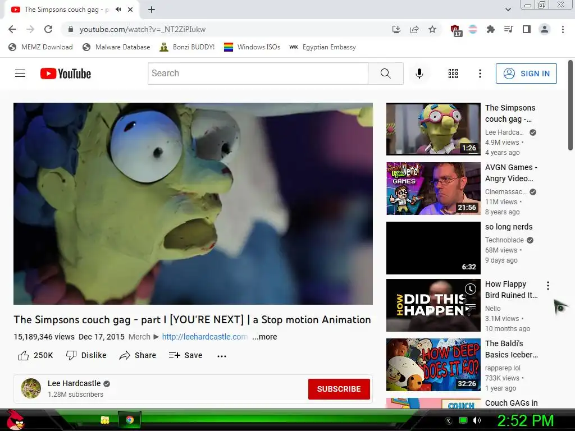Screen dimensions: 575x431
Task: Open YouTube hamburger guide menu
Action: 20,74
